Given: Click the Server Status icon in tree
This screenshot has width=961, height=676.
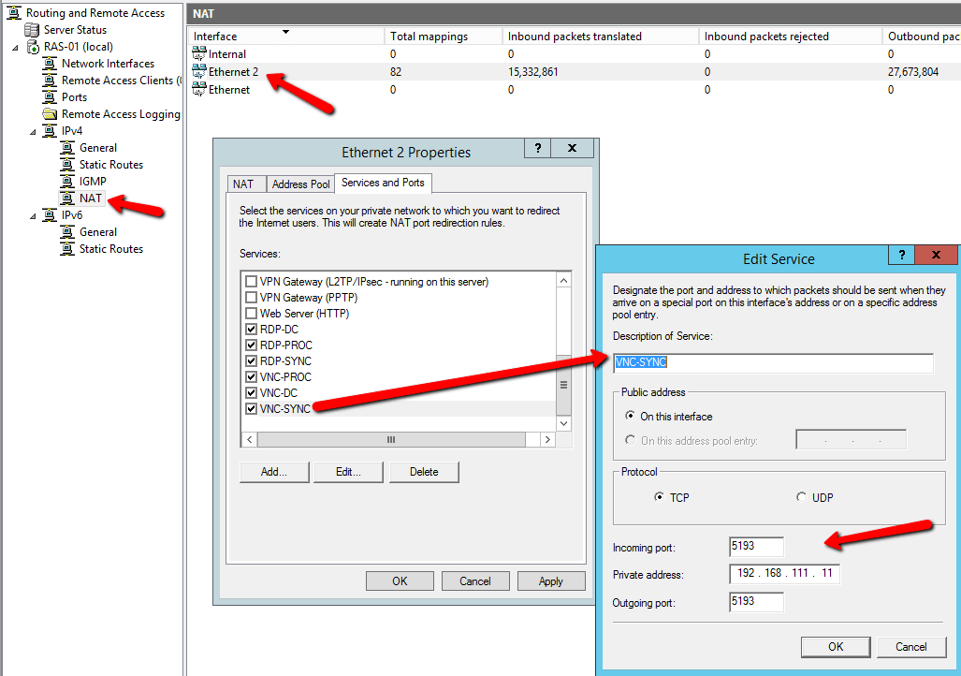Looking at the screenshot, I should click(x=33, y=30).
